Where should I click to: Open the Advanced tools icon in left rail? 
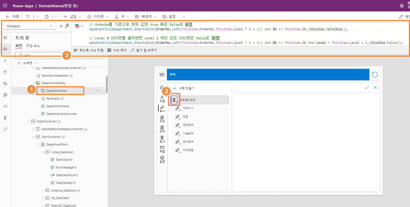coord(5,118)
